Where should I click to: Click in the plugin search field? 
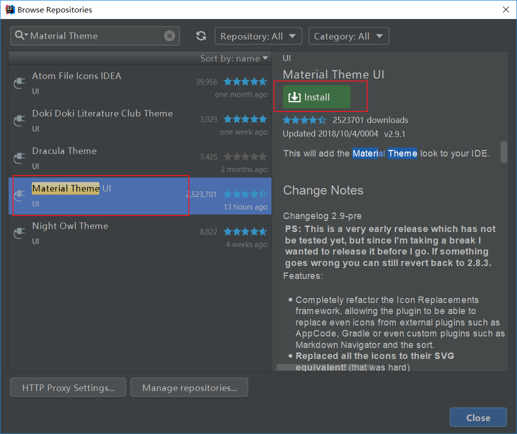click(96, 35)
